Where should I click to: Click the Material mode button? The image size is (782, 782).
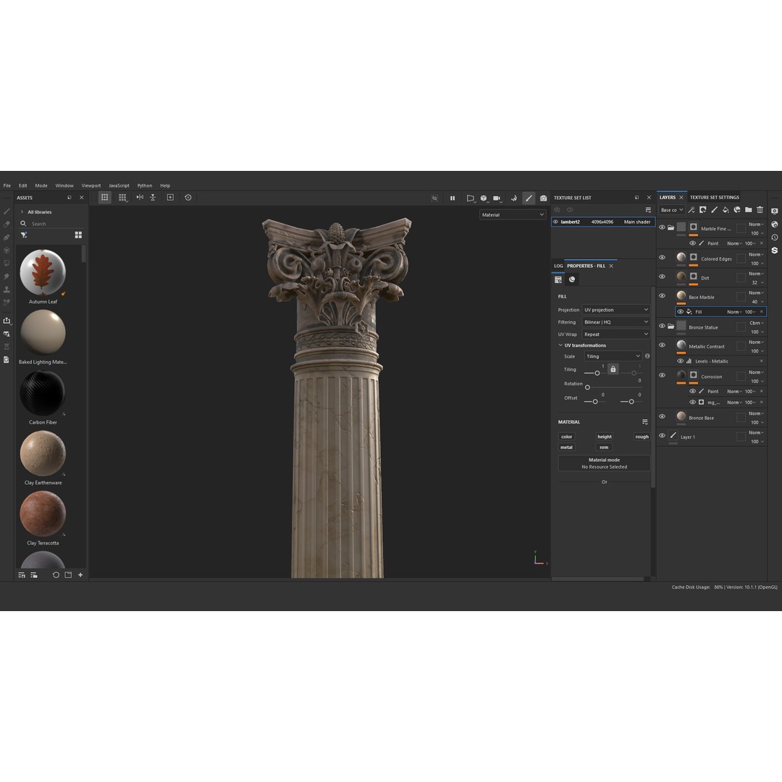(x=604, y=463)
